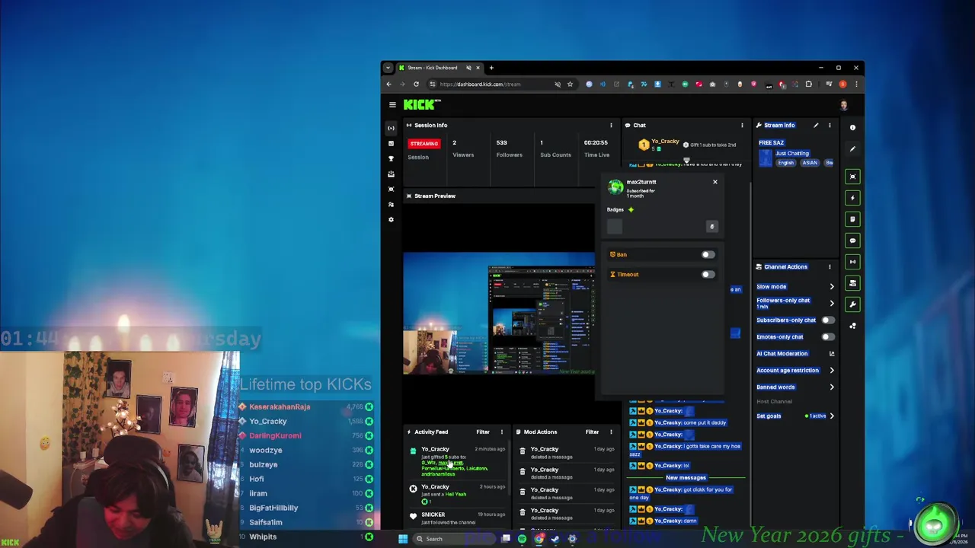Filter the Mod Actions list
Viewport: 975px width, 548px height.
592,432
